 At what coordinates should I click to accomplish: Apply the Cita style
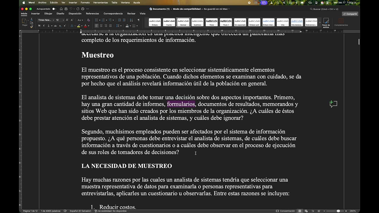click(283, 22)
